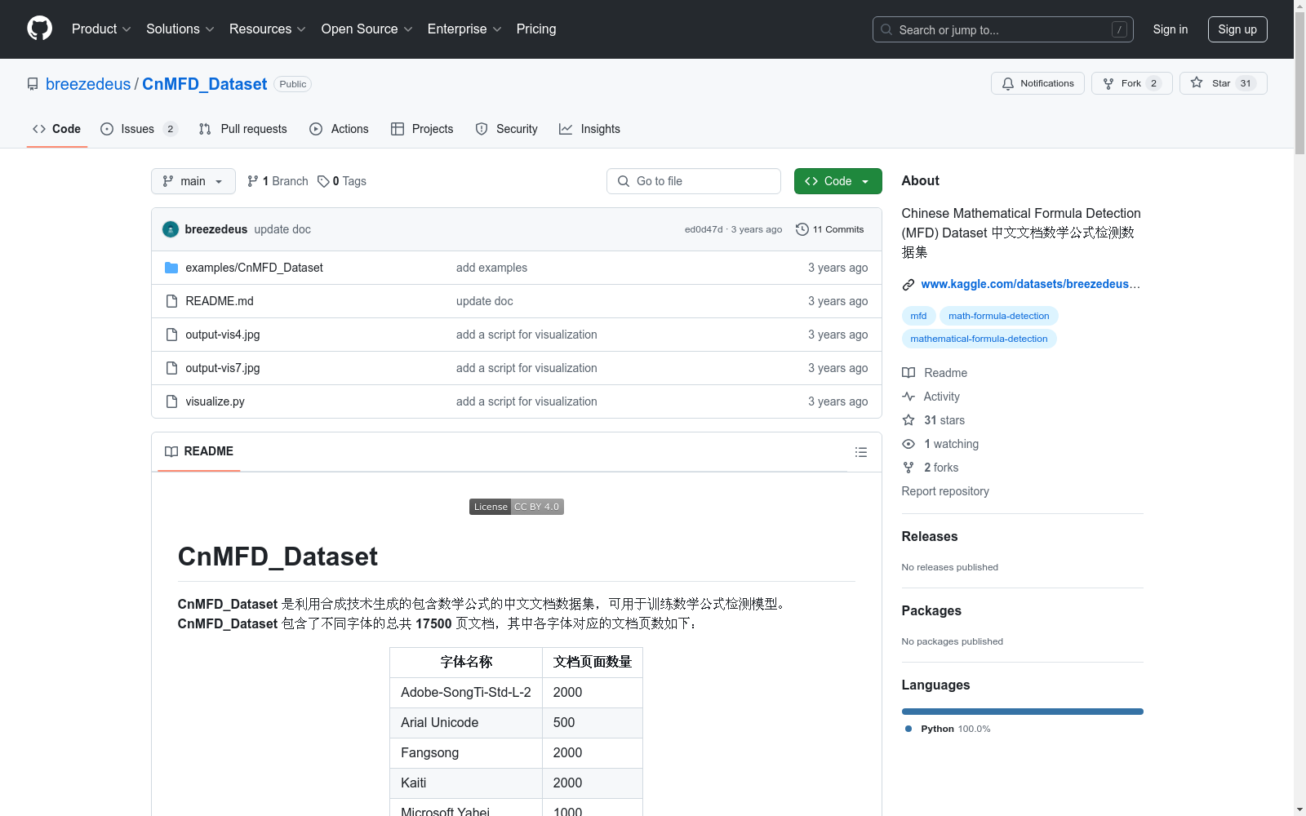The height and width of the screenshot is (816, 1306).
Task: Expand the Resources menu
Action: (x=268, y=29)
